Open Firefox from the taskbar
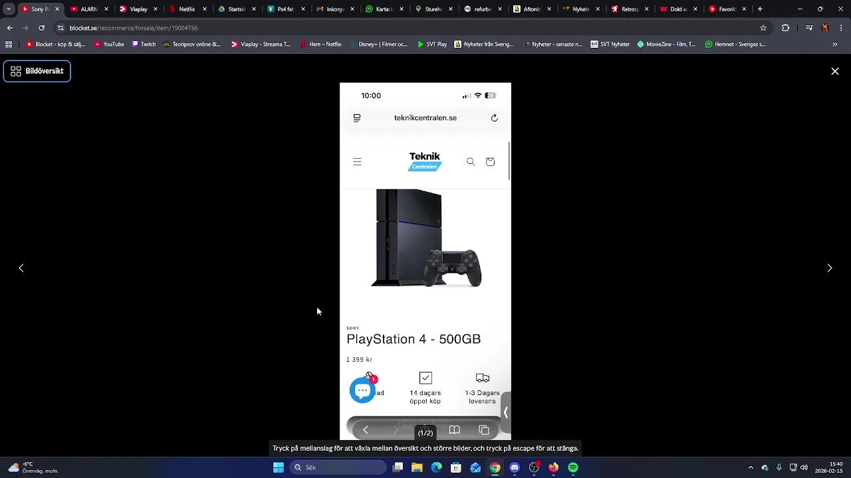The width and height of the screenshot is (851, 478). tap(553, 467)
